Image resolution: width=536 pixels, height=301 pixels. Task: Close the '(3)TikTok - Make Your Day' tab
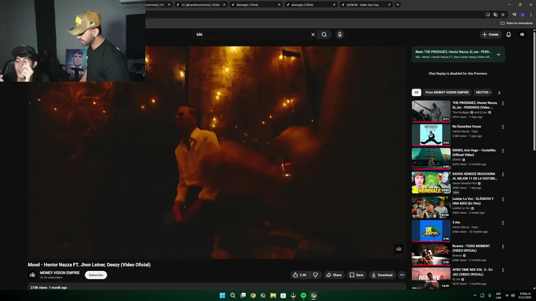[389, 5]
